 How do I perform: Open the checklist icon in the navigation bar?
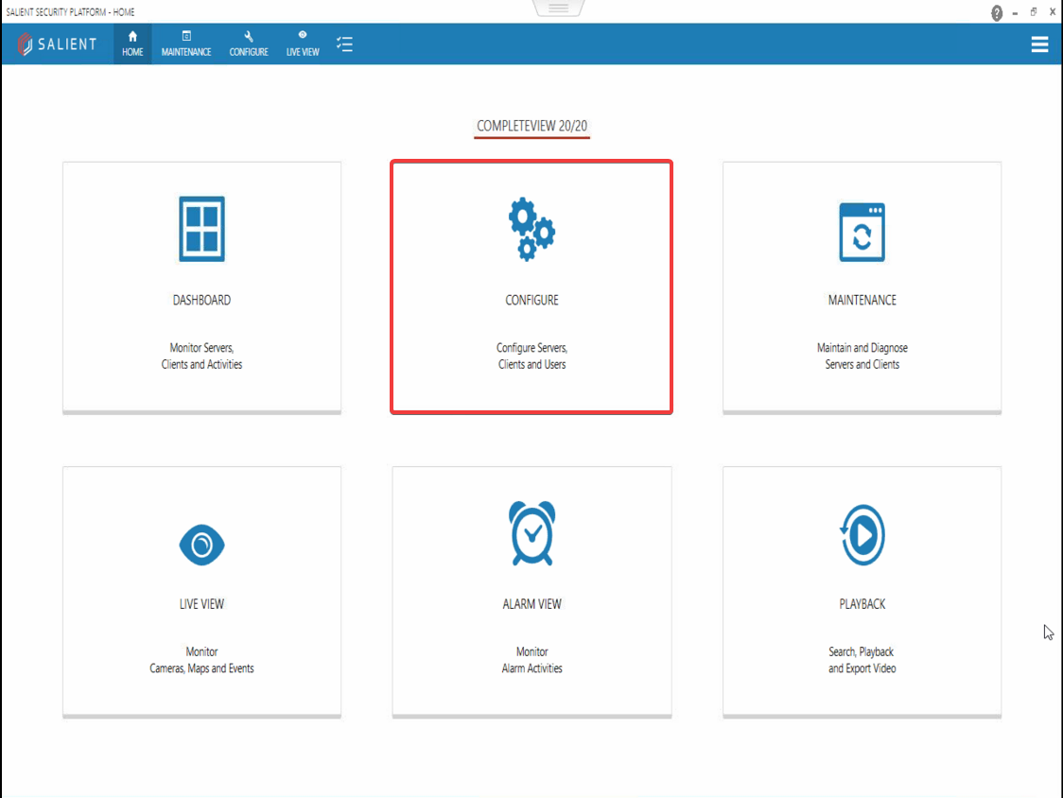344,43
